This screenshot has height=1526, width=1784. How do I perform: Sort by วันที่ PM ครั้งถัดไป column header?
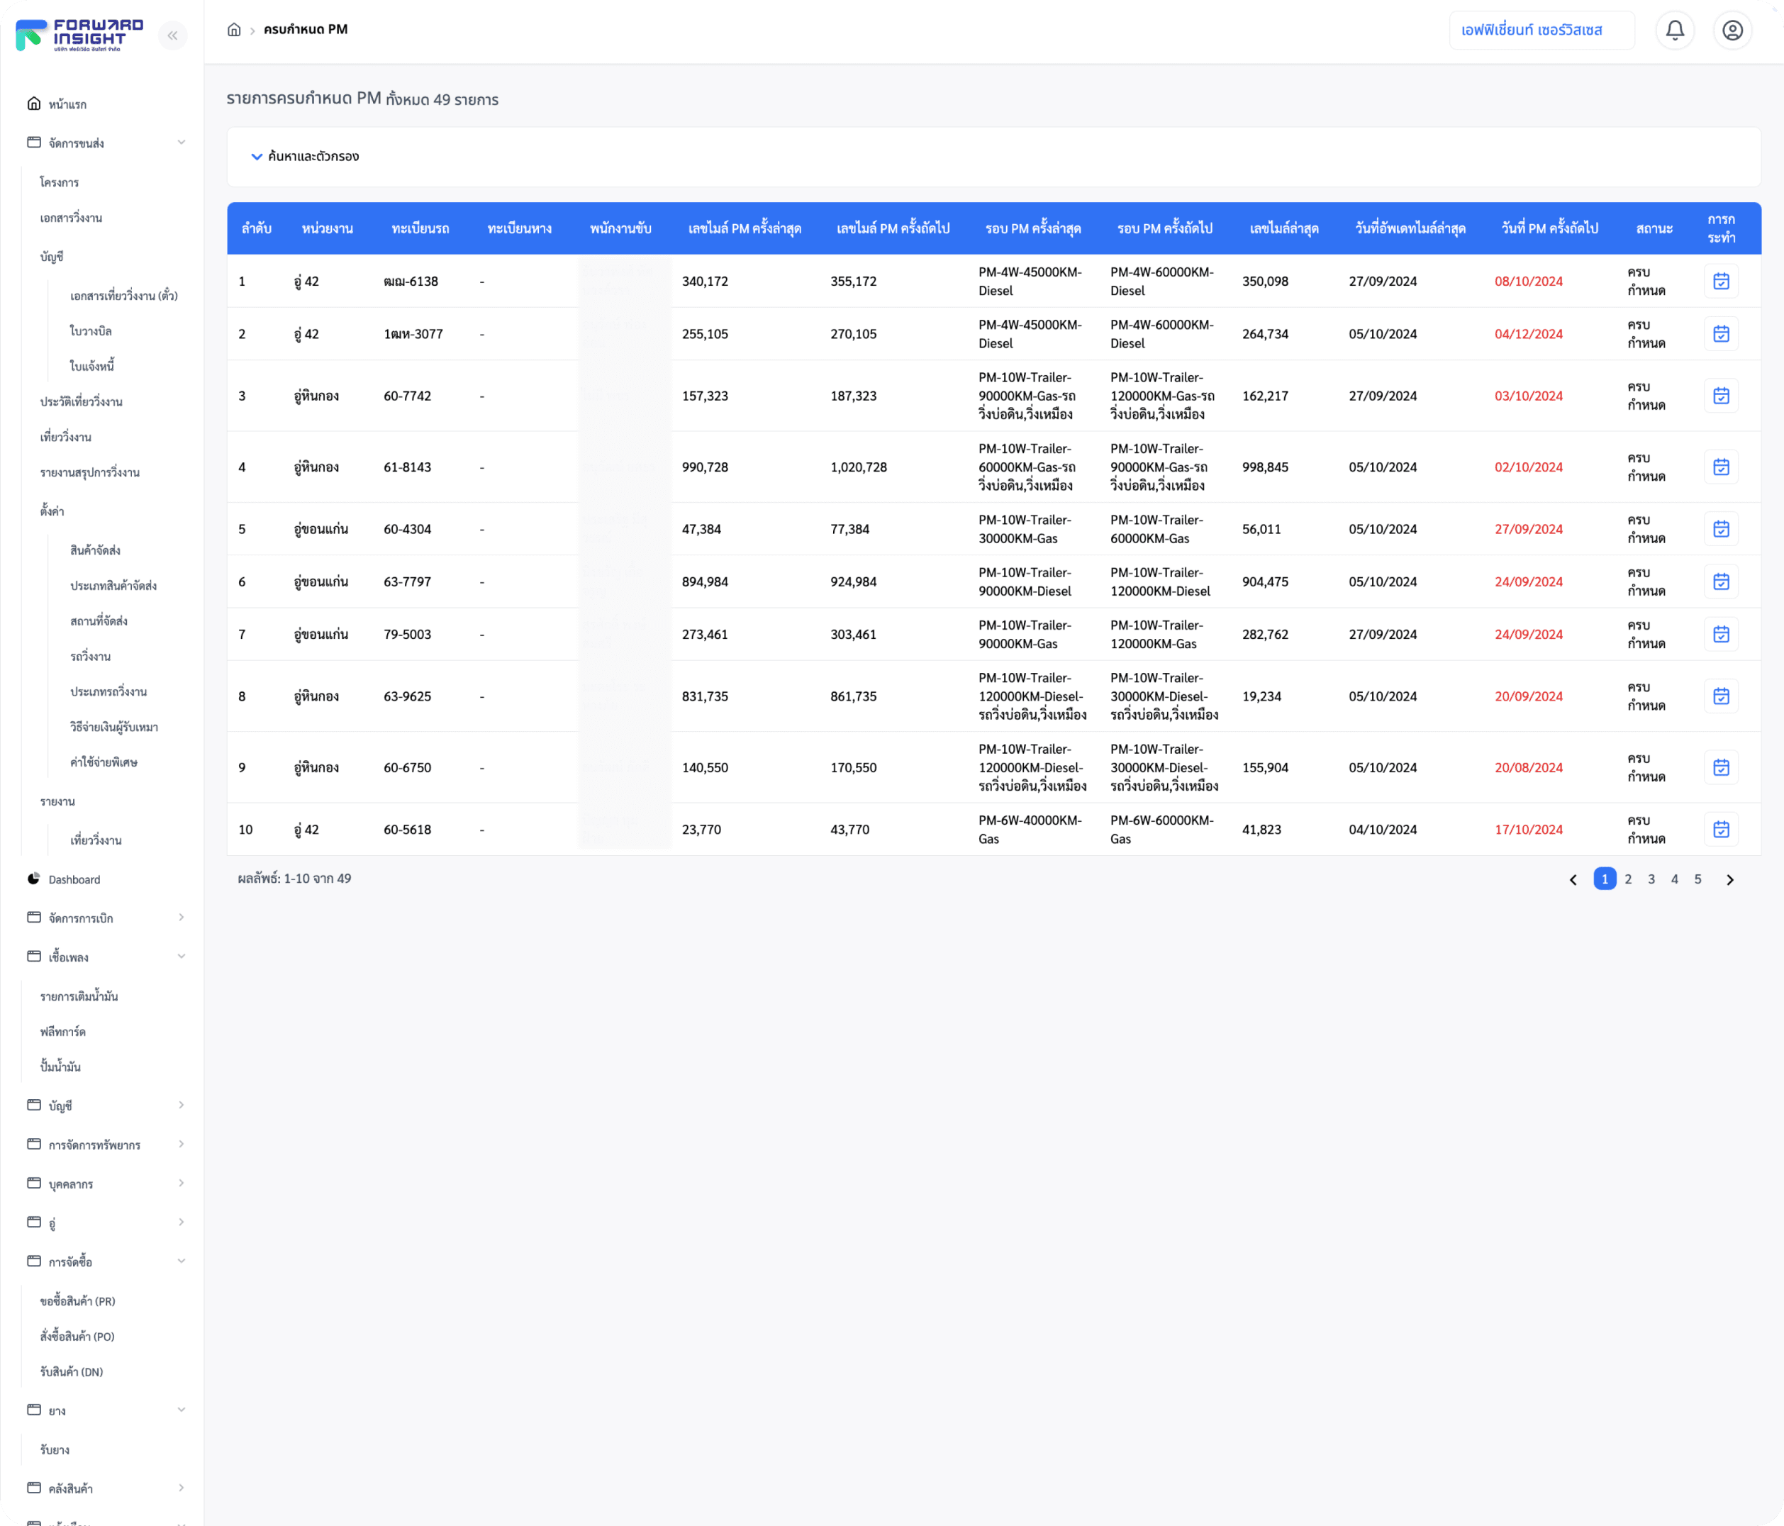click(1549, 228)
